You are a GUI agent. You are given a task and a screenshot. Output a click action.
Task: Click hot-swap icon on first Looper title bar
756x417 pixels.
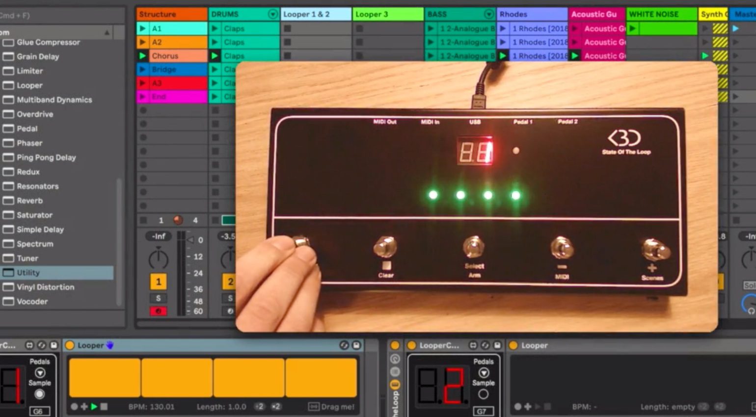(x=344, y=345)
